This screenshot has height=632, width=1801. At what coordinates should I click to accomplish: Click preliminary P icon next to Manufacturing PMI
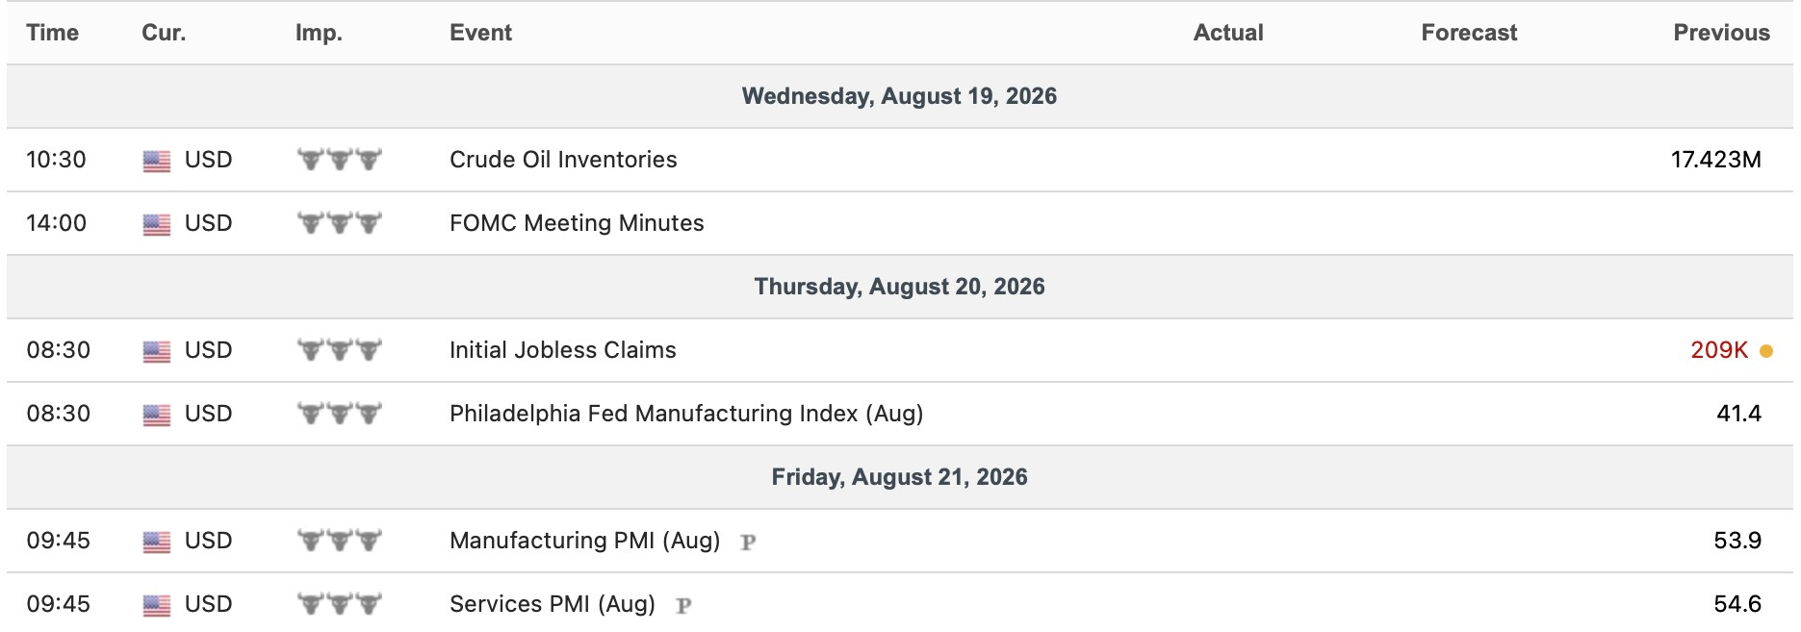748,543
